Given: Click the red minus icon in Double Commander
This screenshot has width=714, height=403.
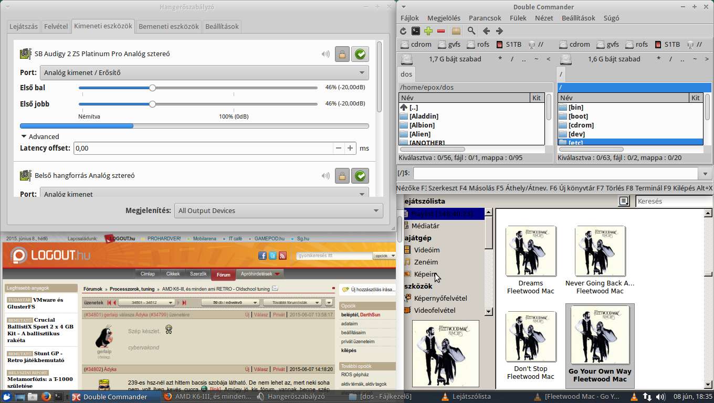Looking at the screenshot, I should [441, 31].
